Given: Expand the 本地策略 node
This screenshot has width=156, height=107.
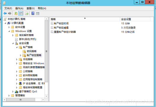Looking at the screenshot, I should click(17, 59).
